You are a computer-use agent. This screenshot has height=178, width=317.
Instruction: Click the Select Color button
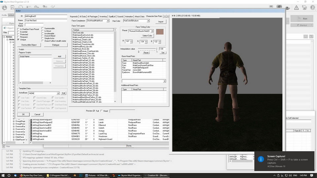(x=147, y=36)
